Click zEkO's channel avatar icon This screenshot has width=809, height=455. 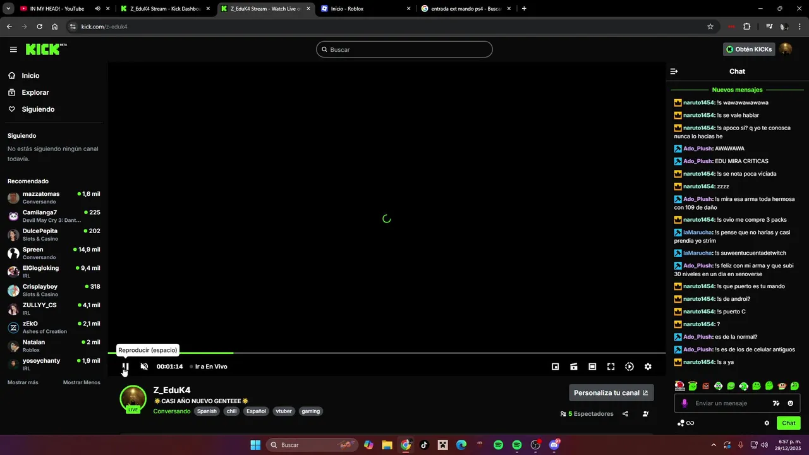(13, 327)
